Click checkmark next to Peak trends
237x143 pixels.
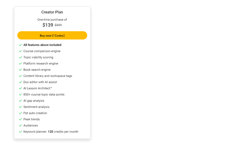click(20, 119)
